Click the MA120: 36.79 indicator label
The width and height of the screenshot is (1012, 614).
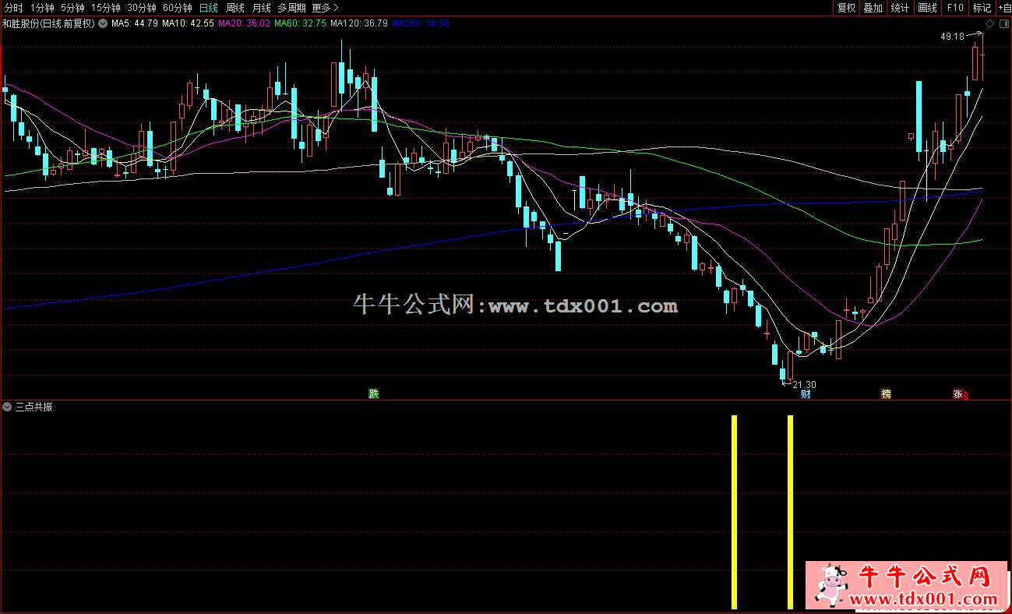point(359,23)
